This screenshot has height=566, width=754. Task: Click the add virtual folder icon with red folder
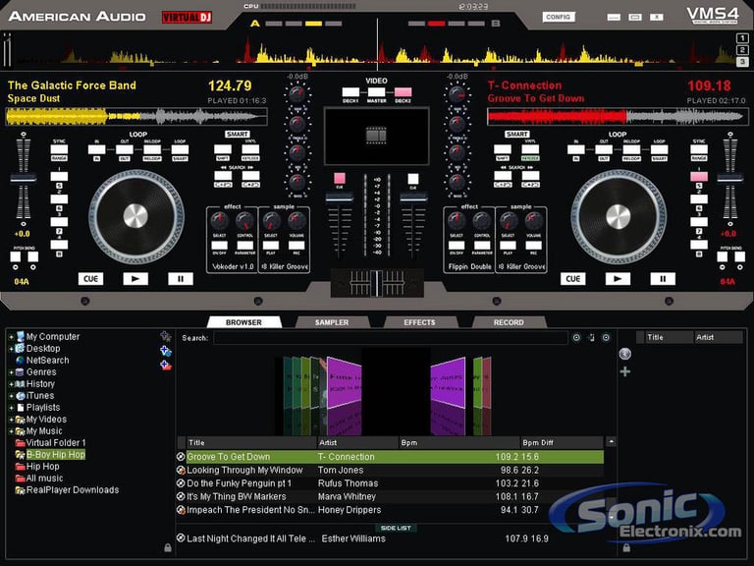165,366
